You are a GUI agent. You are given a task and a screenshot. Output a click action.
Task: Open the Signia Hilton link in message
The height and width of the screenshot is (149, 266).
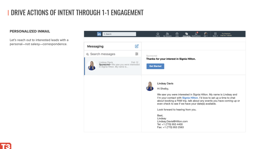(x=190, y=98)
